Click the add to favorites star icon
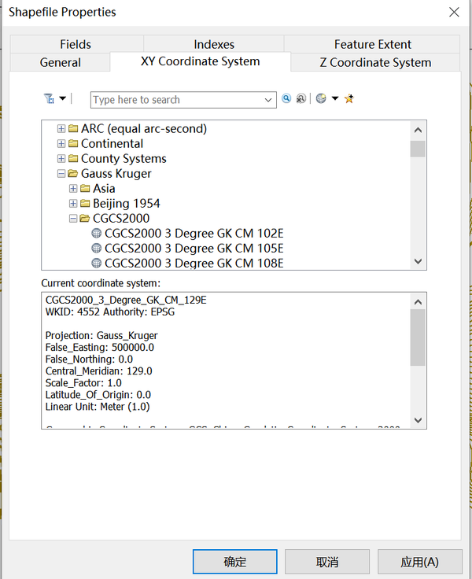 click(x=348, y=99)
